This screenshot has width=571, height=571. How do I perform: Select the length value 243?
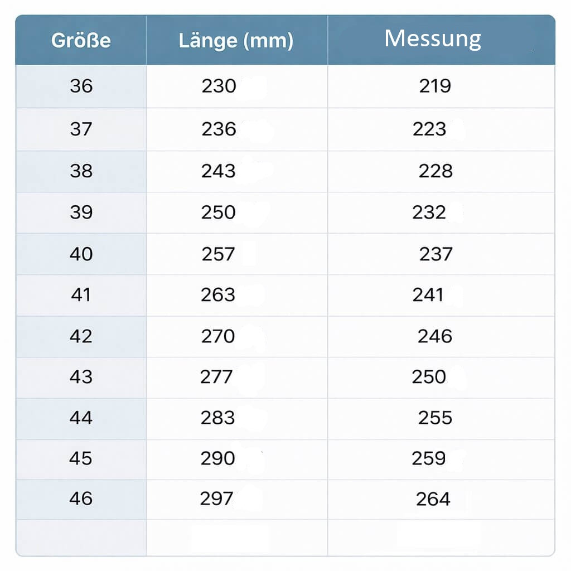(x=219, y=171)
